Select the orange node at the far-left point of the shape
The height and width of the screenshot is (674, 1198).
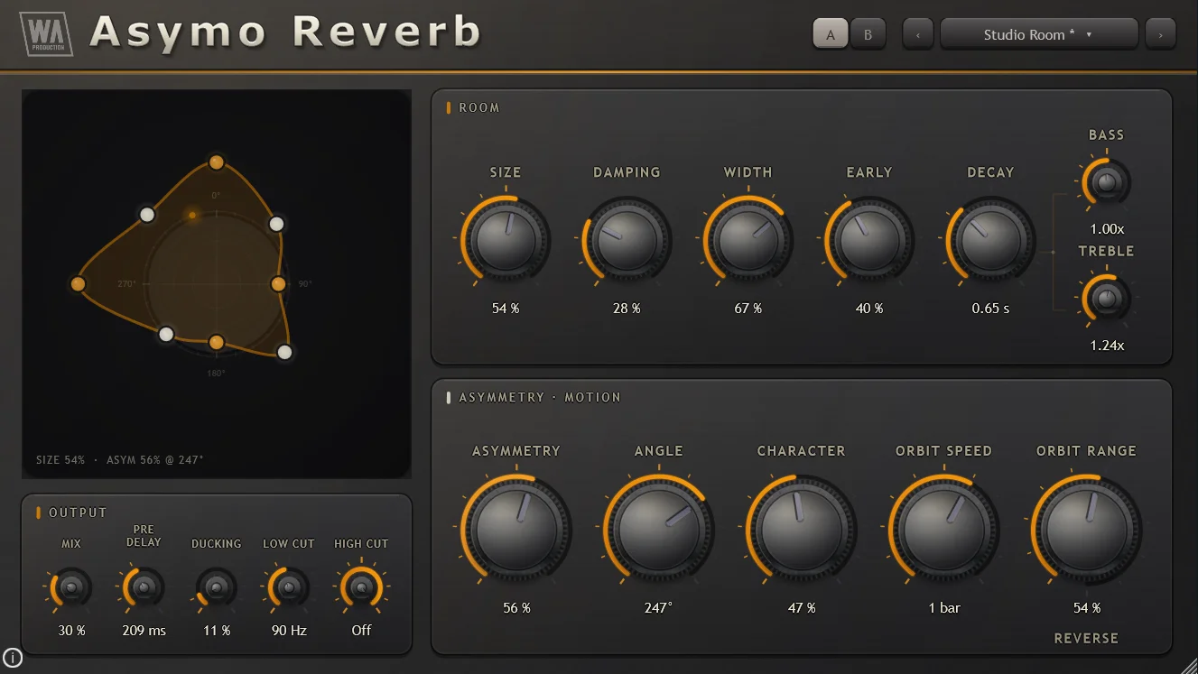coord(78,284)
